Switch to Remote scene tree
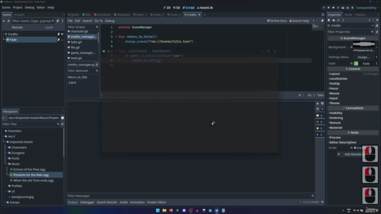This screenshot has height=214, width=381. (x=17, y=27)
